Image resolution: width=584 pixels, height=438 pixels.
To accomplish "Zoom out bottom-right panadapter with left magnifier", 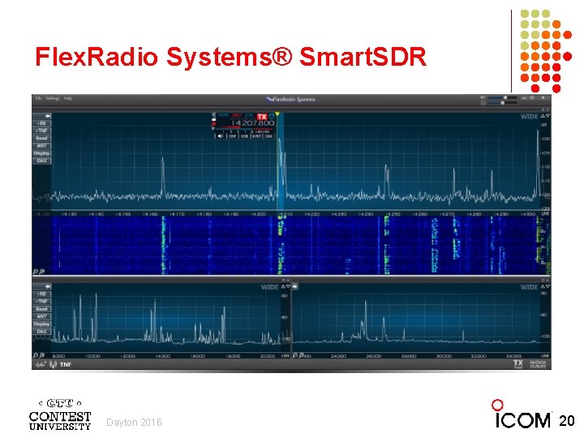I will coord(295,355).
